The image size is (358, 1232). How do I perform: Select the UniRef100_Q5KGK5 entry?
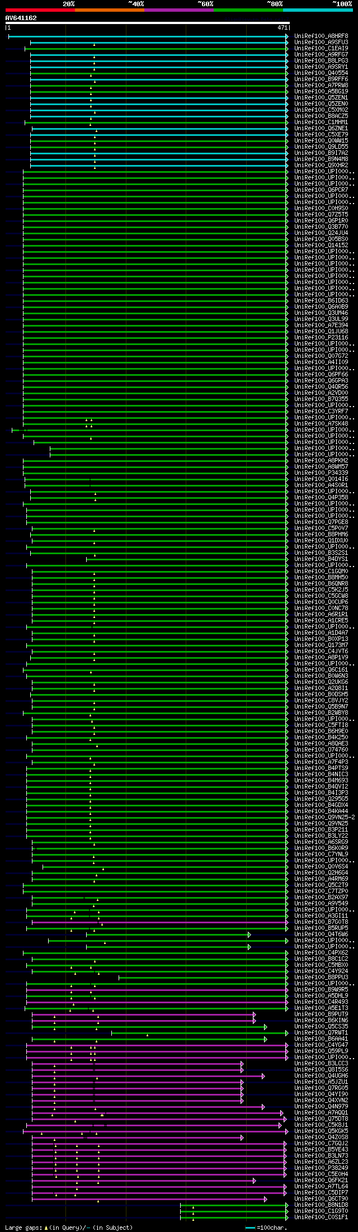pos(321,1131)
